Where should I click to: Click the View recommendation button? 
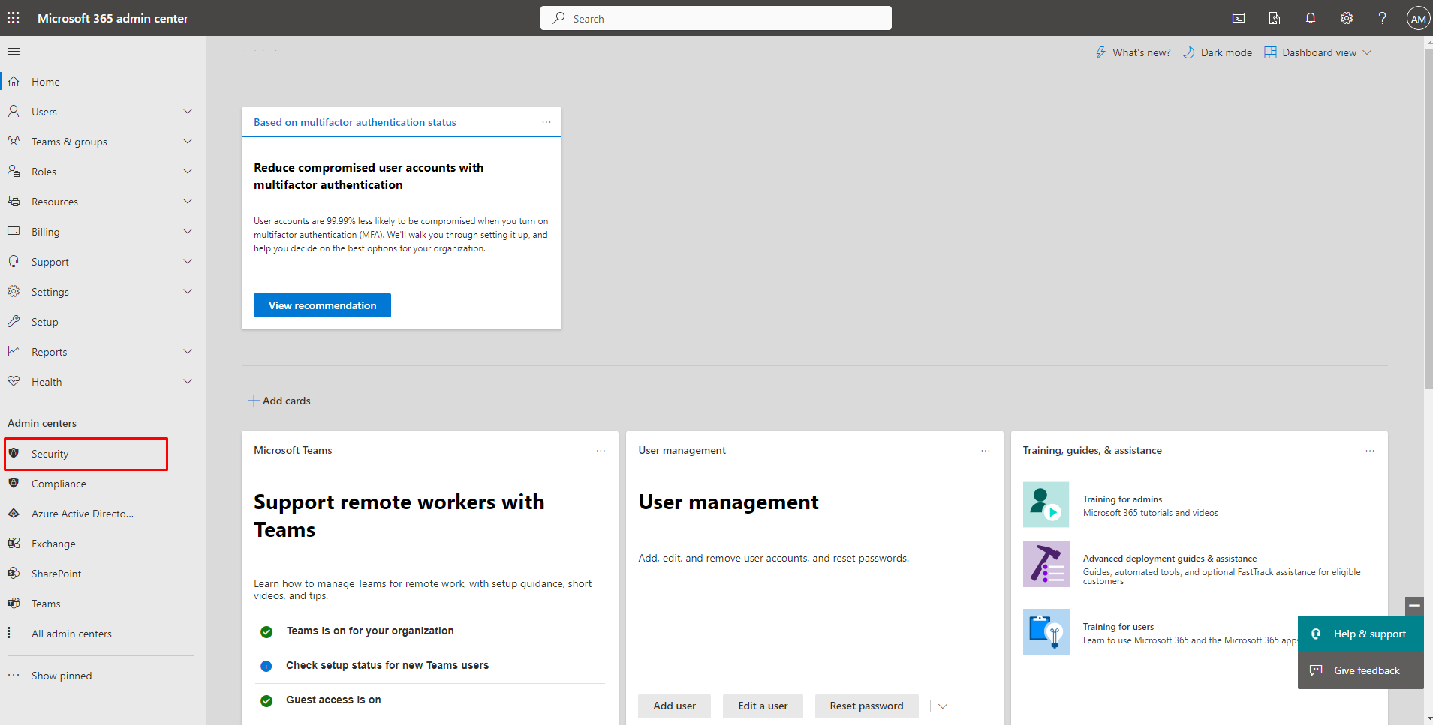point(322,305)
